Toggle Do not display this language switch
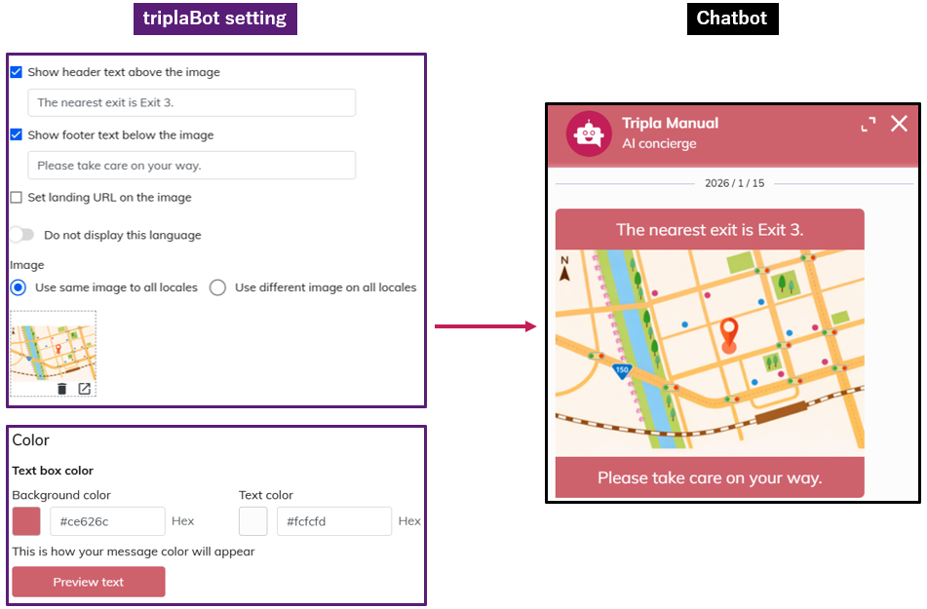The image size is (927, 609). click(x=21, y=235)
